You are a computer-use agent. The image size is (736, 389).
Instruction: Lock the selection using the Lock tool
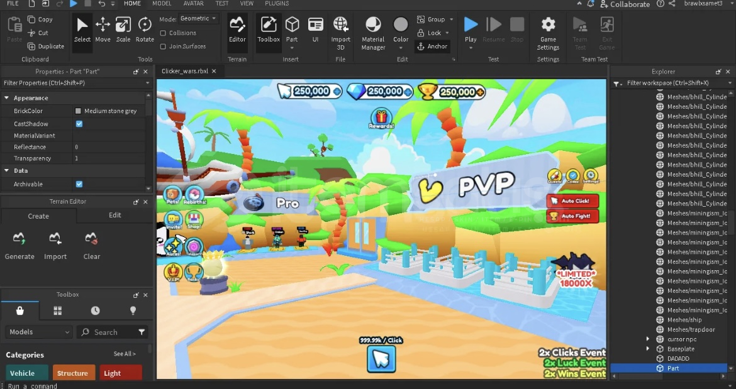point(429,33)
